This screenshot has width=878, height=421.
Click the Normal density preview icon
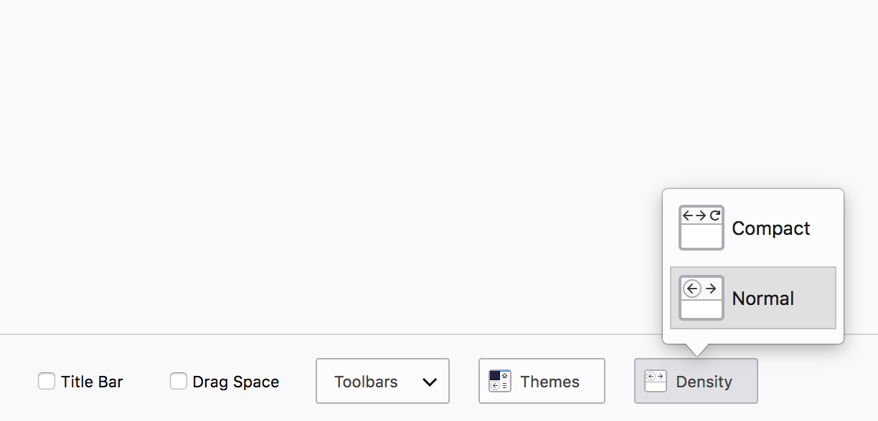click(x=702, y=298)
